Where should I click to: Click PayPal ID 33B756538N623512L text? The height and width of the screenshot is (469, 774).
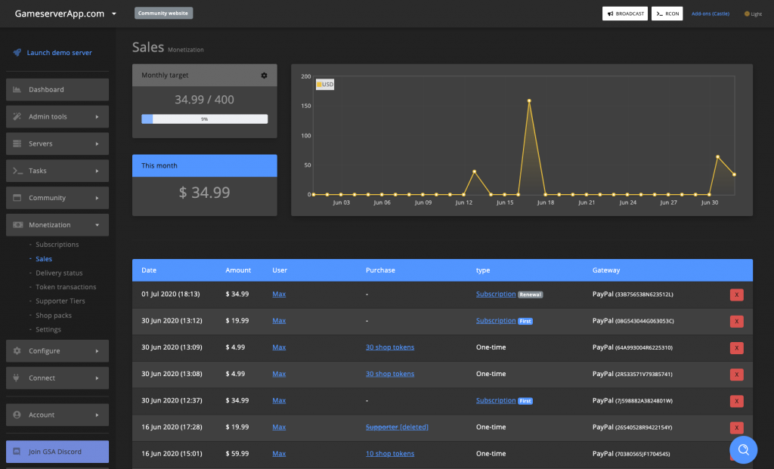(644, 295)
